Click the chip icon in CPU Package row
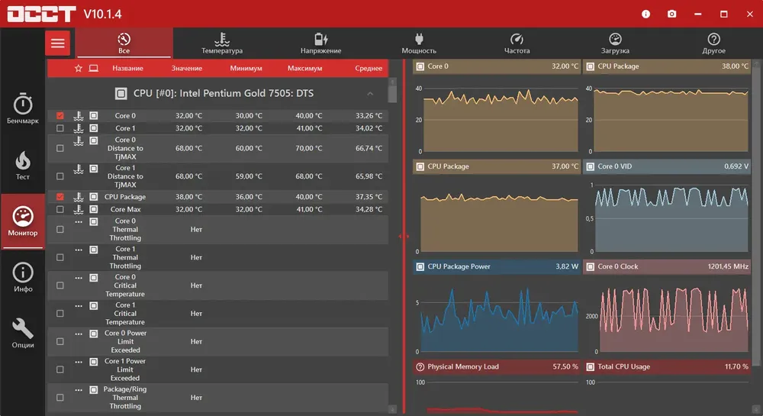This screenshot has height=416, width=763. coord(93,197)
